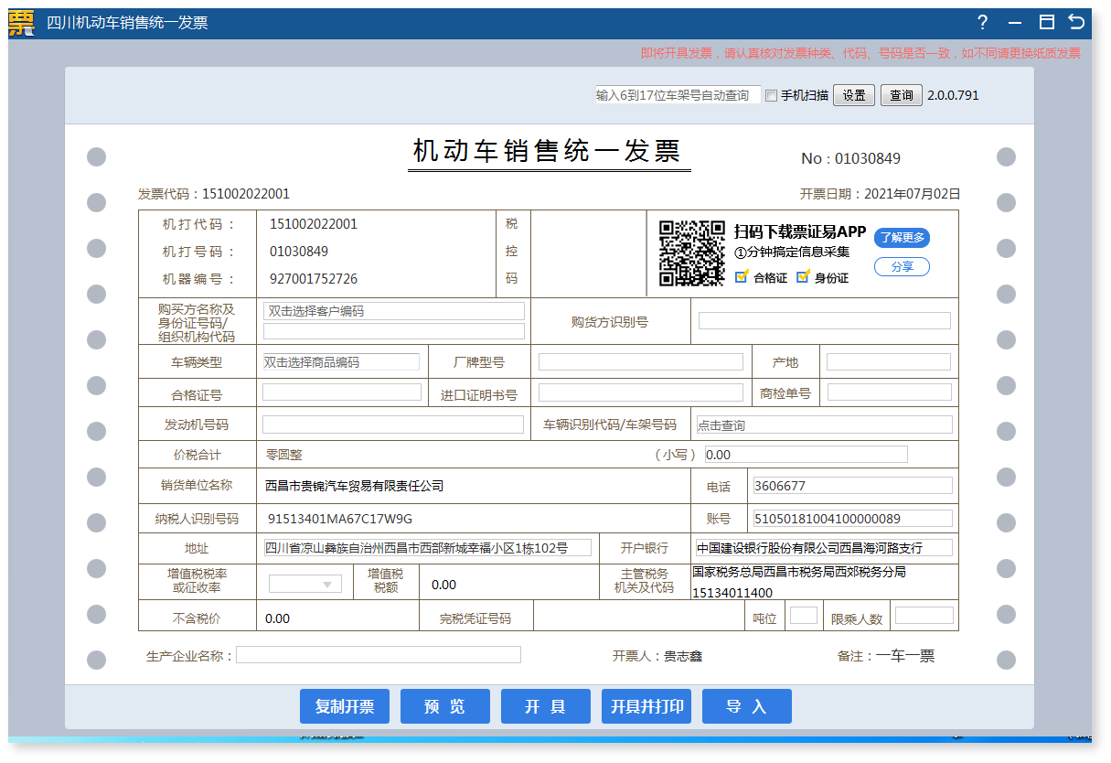
Task: Click the 商检单号 input field
Action: click(x=890, y=392)
